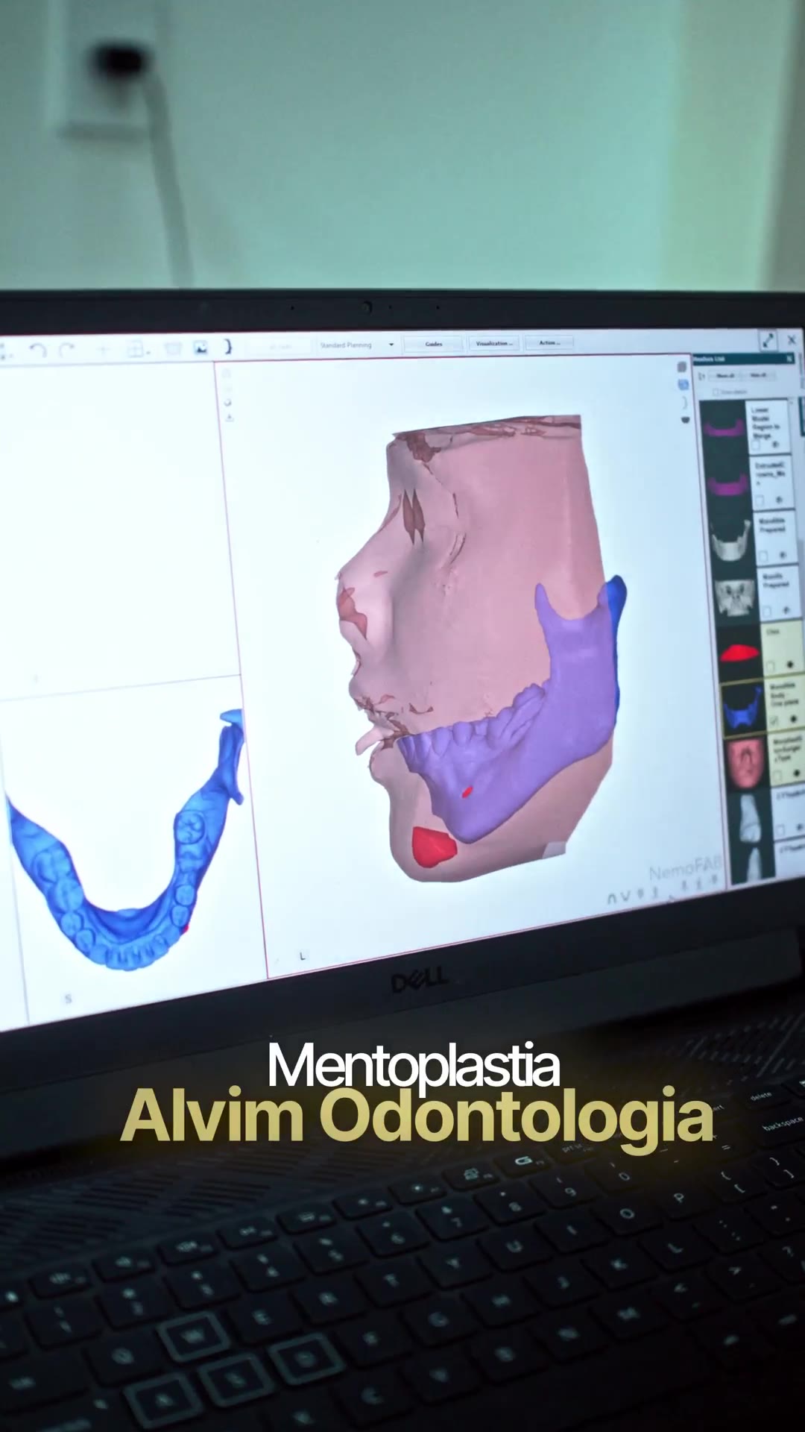
Task: Click crescent icon at 3D view's right edge
Action: pos(684,402)
